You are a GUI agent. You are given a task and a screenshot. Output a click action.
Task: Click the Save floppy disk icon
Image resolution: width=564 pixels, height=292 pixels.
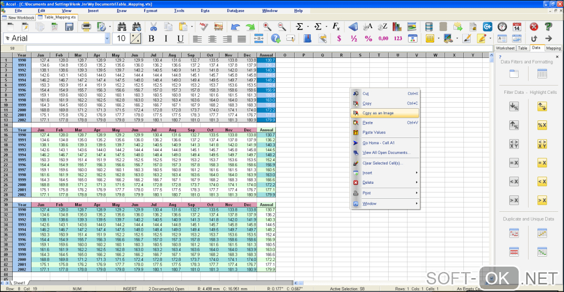tap(69, 26)
